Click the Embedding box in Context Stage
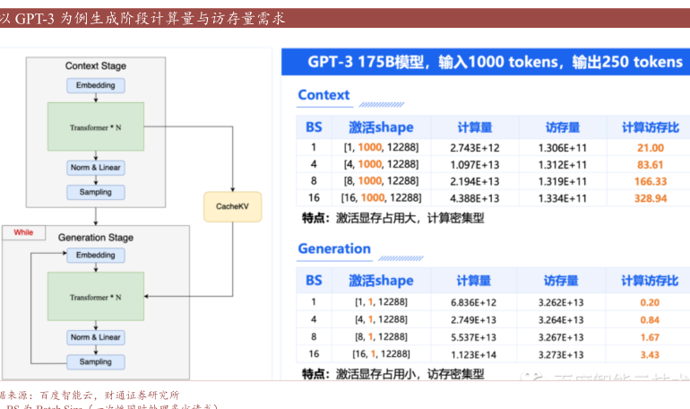The width and height of the screenshot is (690, 409). (x=96, y=85)
